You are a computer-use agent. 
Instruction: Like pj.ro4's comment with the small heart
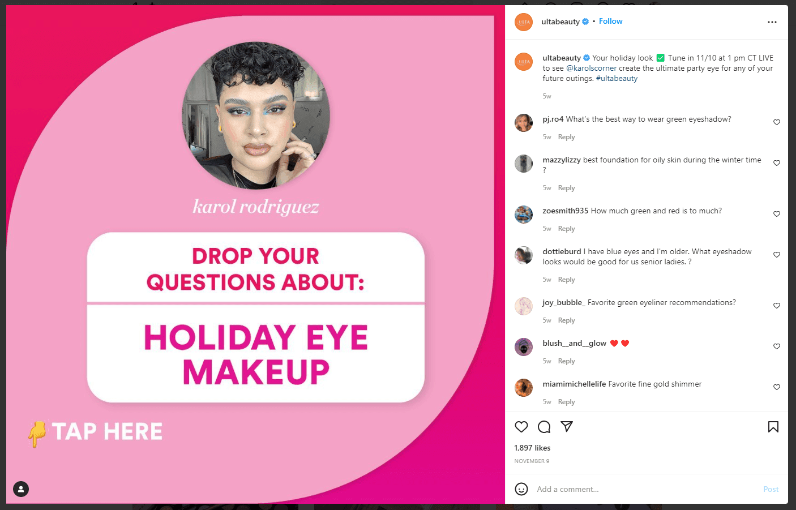coord(777,122)
